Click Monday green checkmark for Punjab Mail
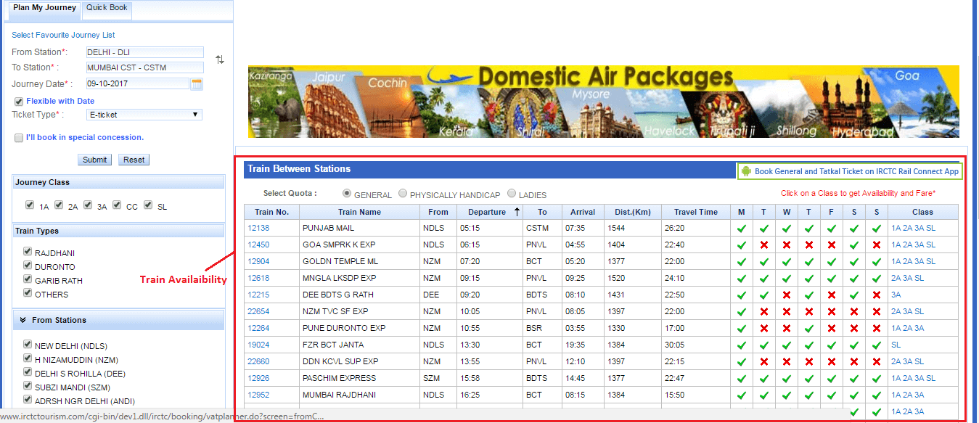979x423 pixels. 741,229
